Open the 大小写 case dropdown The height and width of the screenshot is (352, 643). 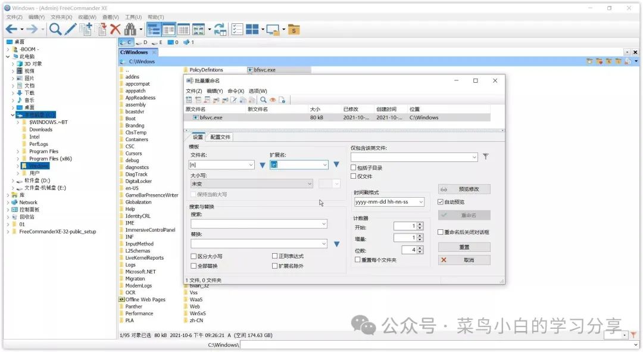pyautogui.click(x=310, y=184)
